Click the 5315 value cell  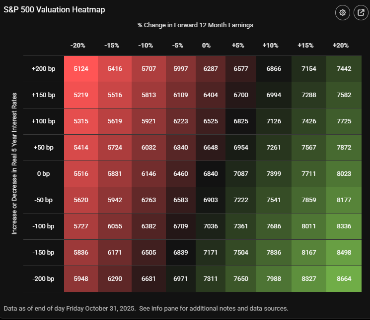pyautogui.click(x=81, y=121)
